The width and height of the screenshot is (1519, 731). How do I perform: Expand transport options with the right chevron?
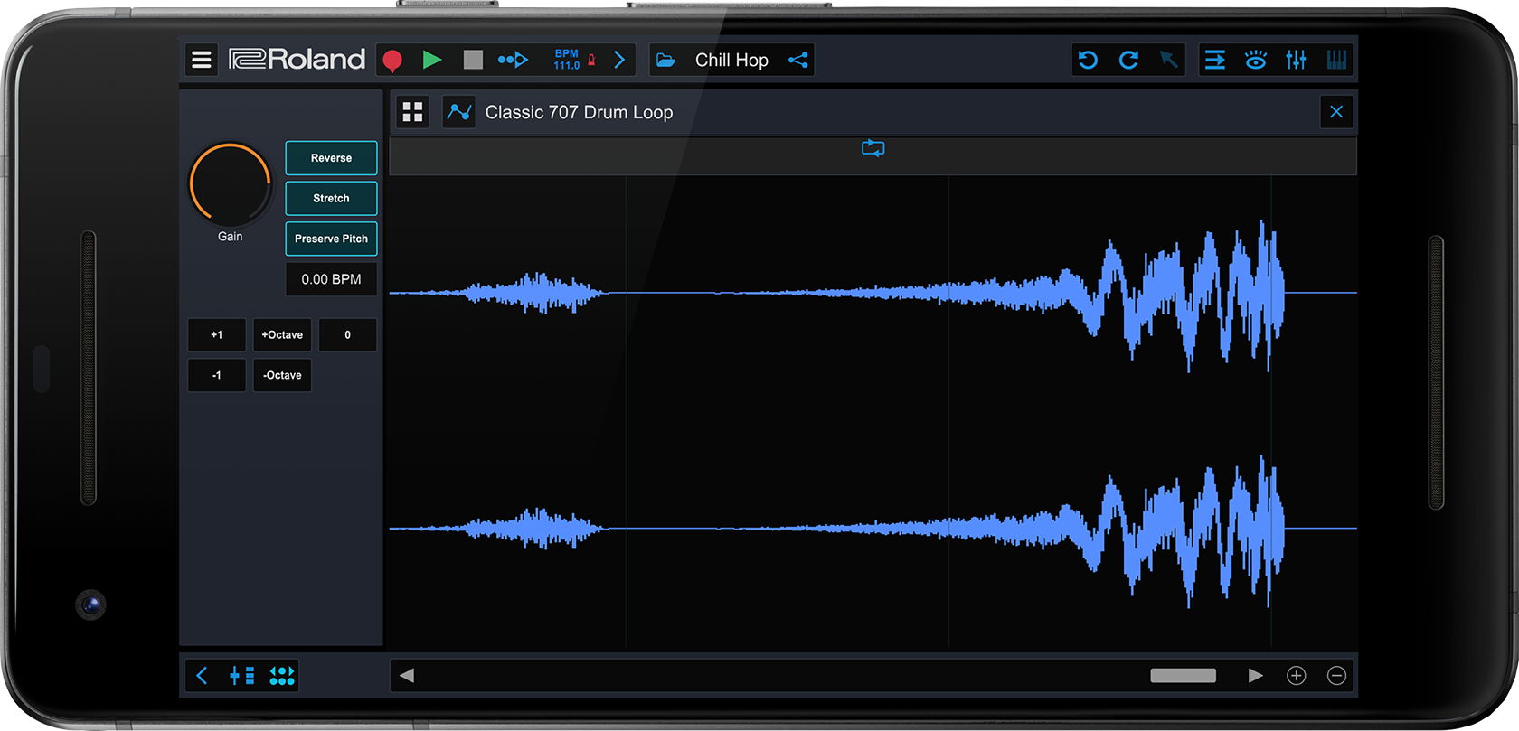(619, 60)
